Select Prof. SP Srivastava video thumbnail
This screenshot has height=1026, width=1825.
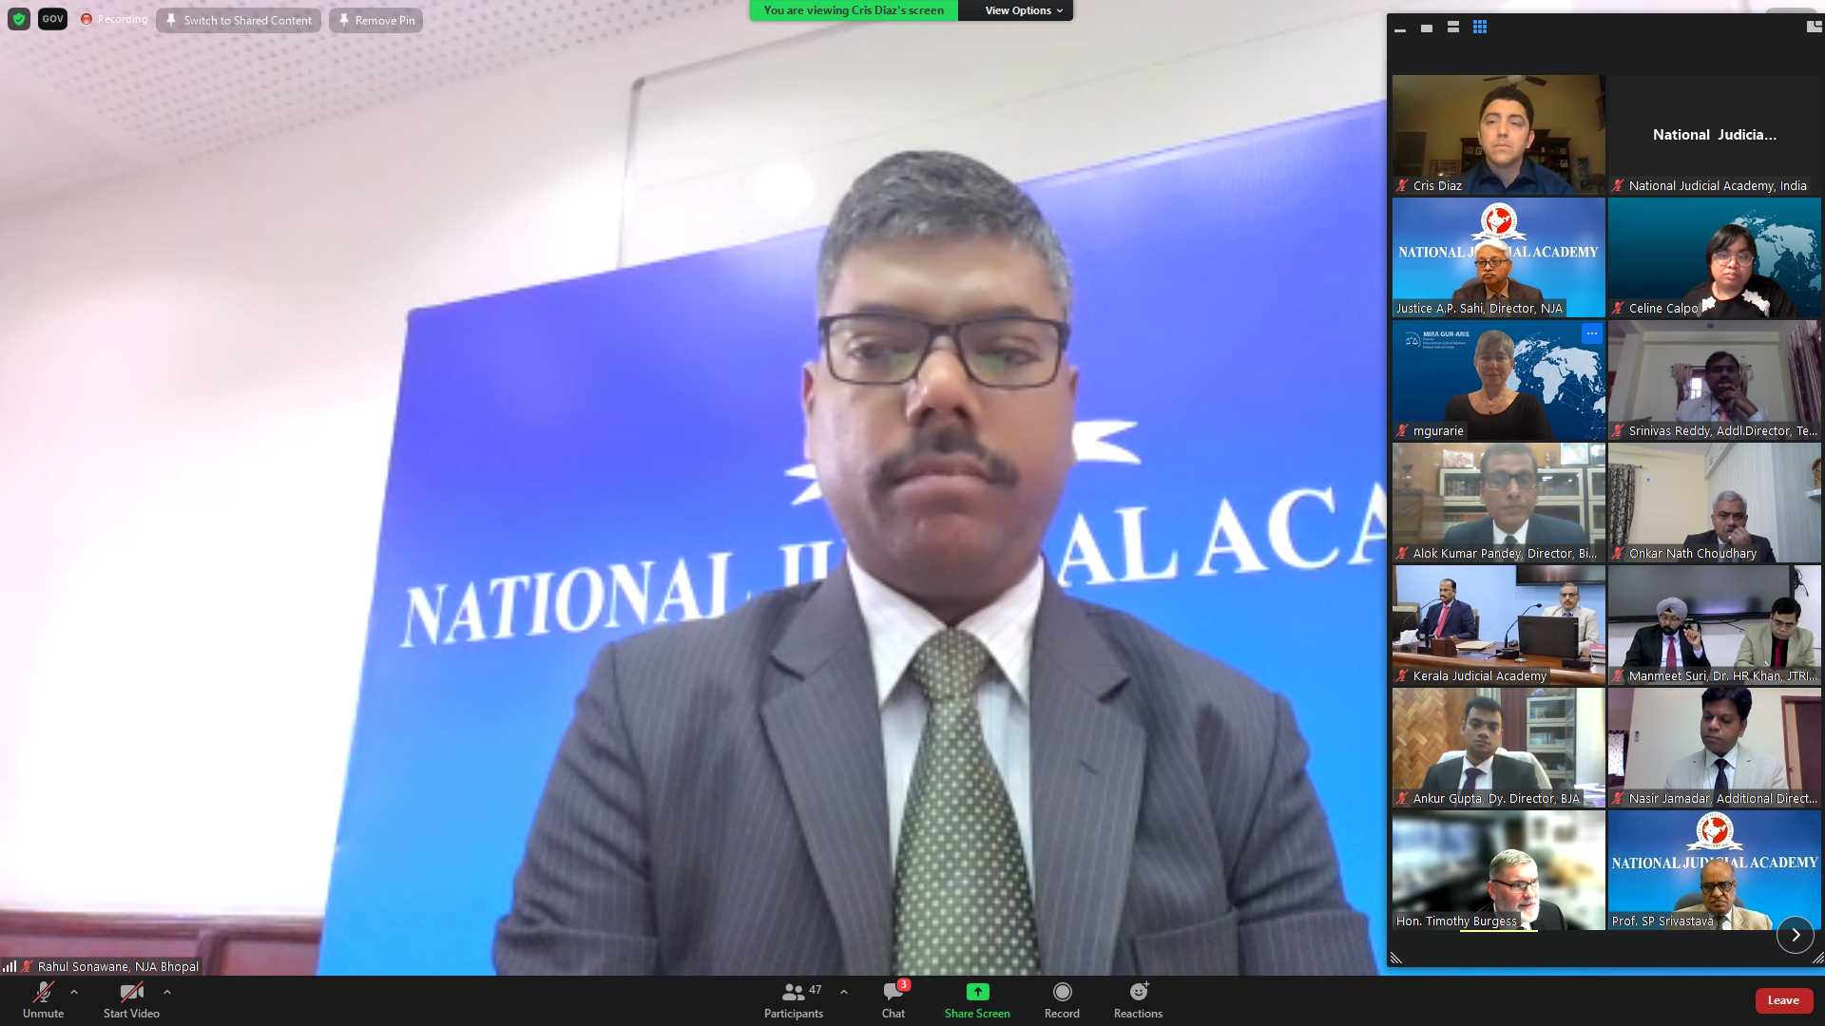coord(1715,870)
